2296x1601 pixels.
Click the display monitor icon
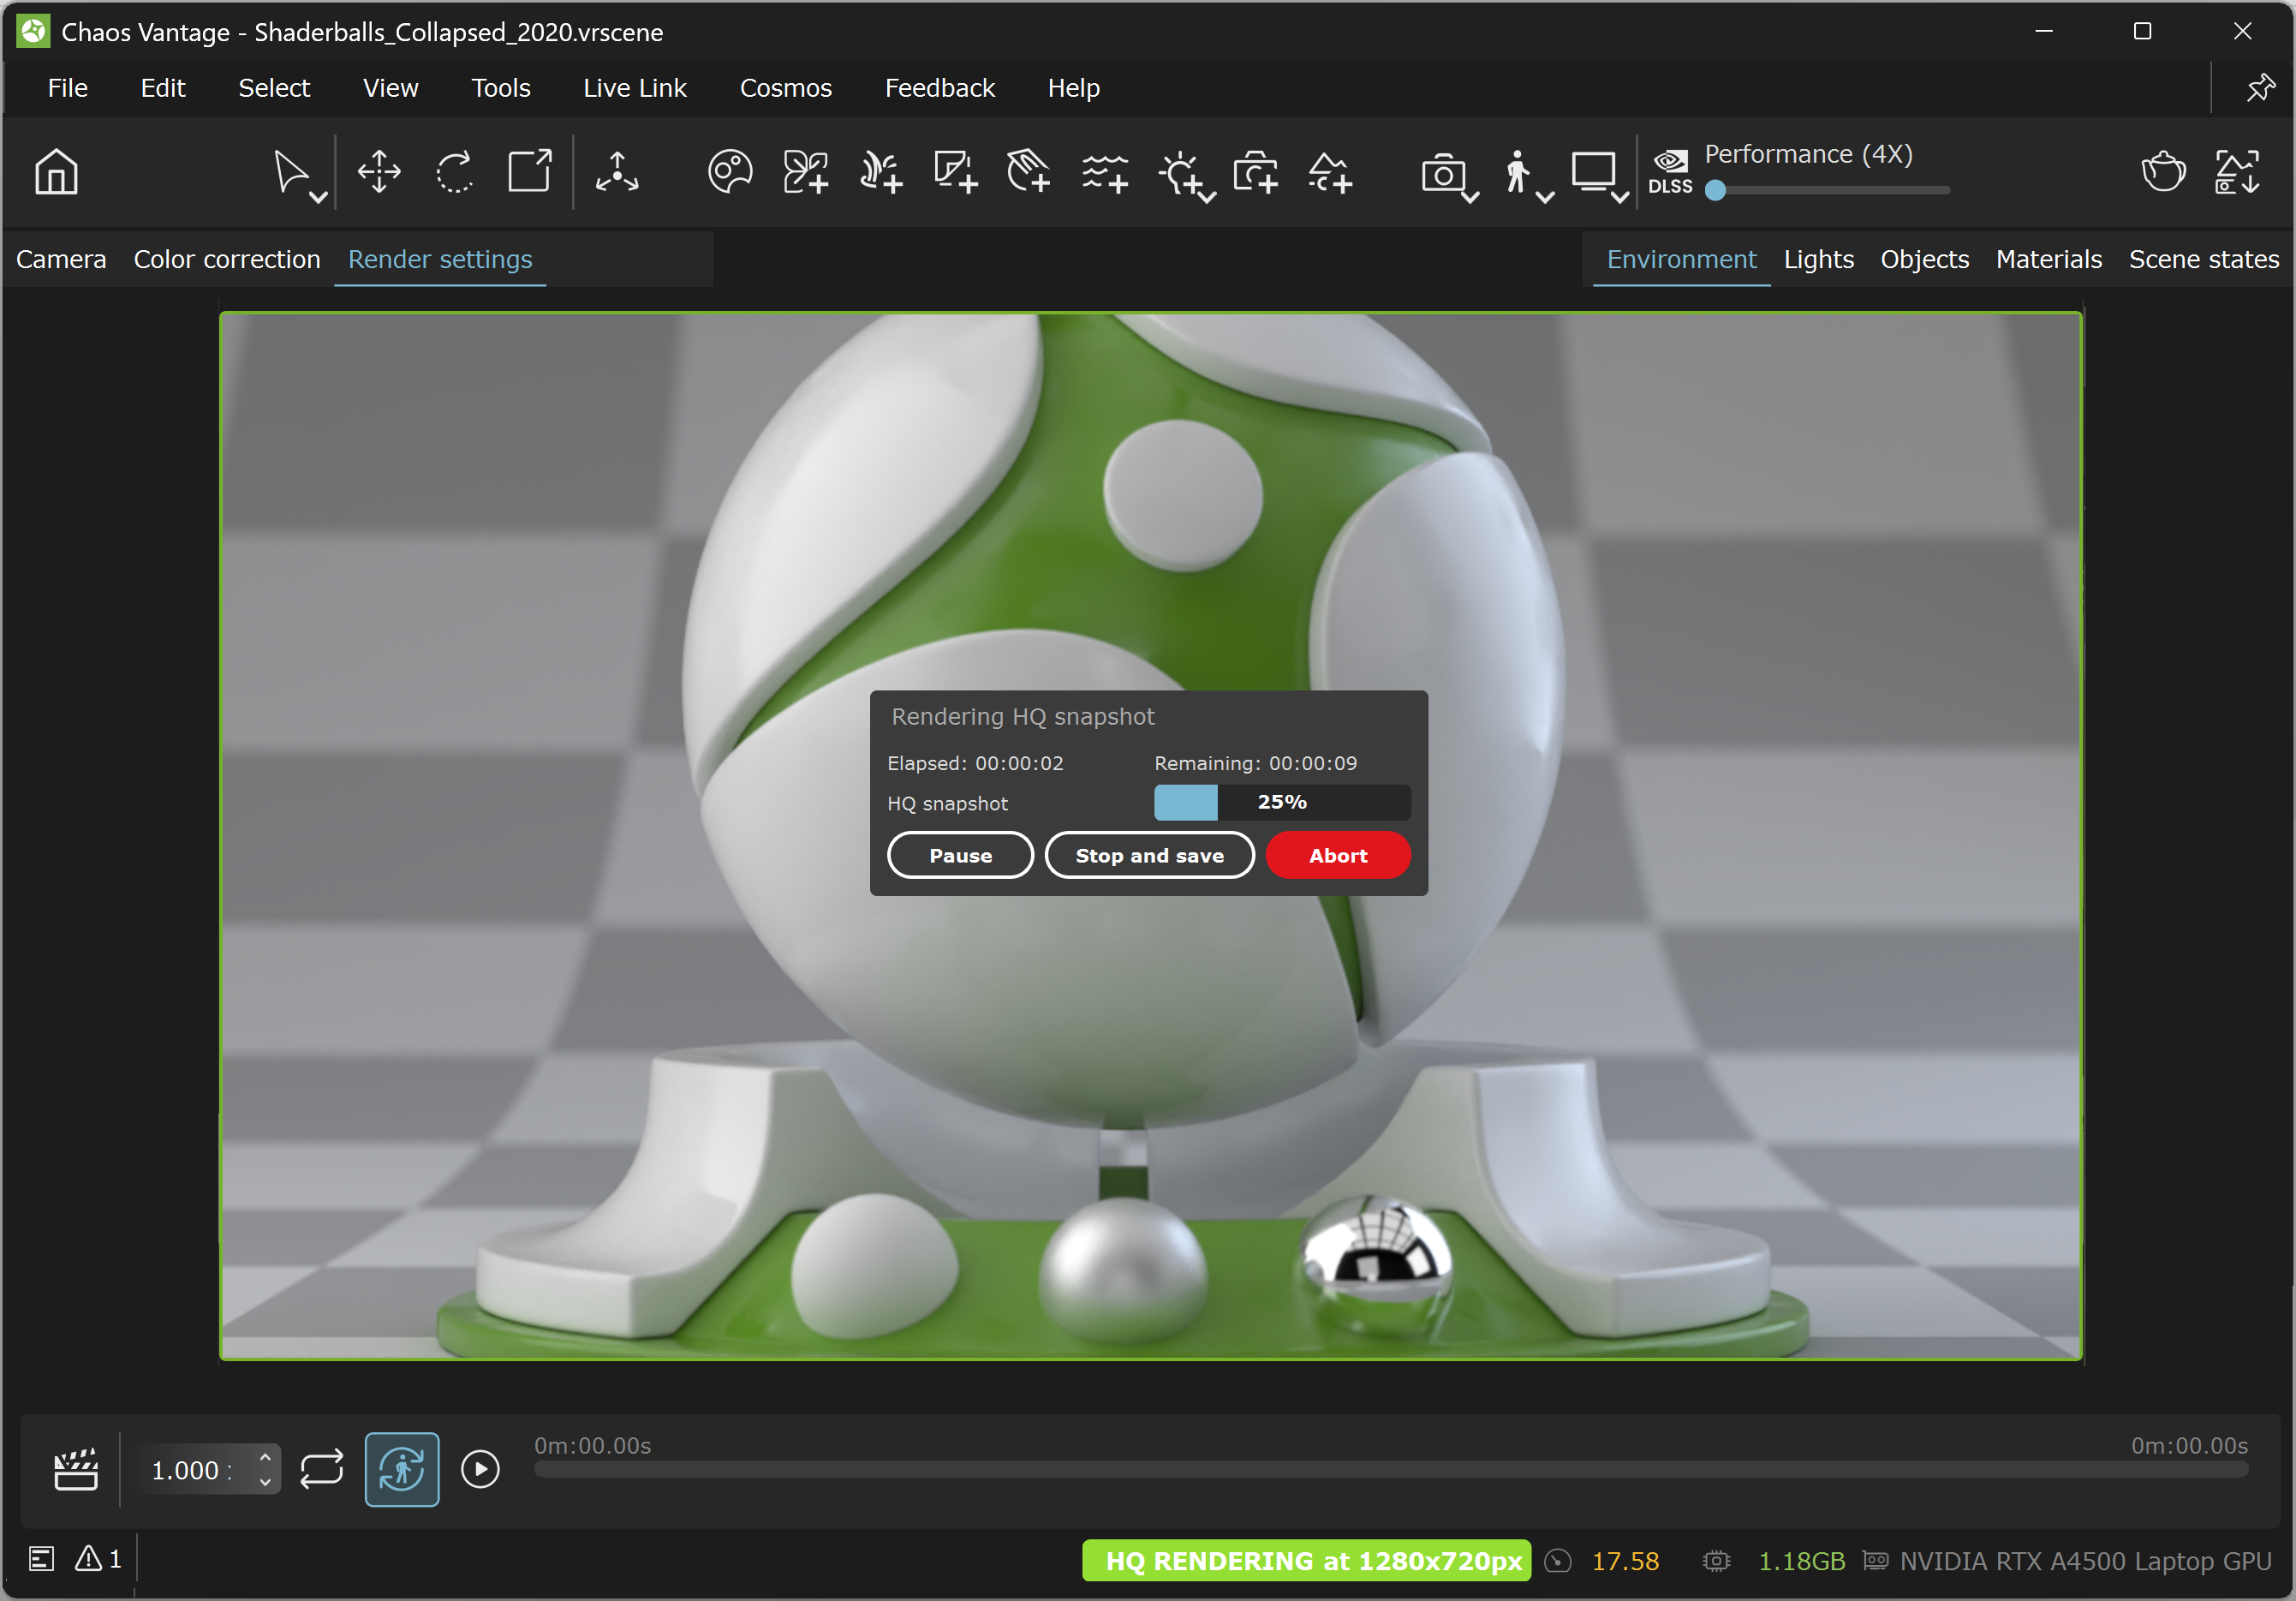pyautogui.click(x=1593, y=172)
